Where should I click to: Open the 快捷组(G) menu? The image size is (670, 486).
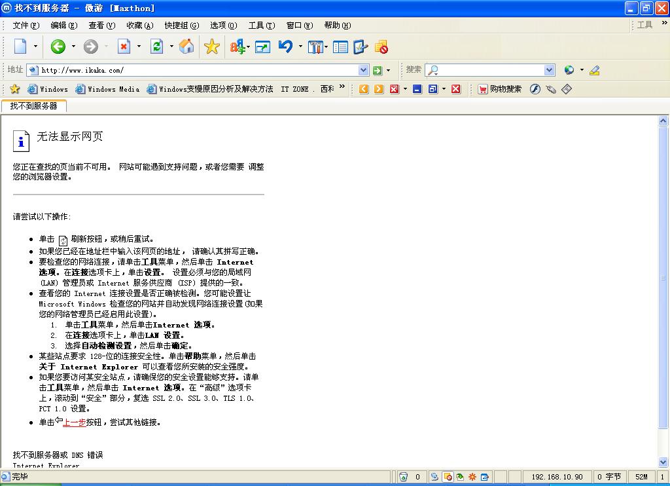pos(182,26)
